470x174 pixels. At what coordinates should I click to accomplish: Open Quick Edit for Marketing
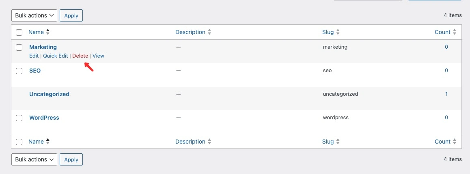(56, 56)
